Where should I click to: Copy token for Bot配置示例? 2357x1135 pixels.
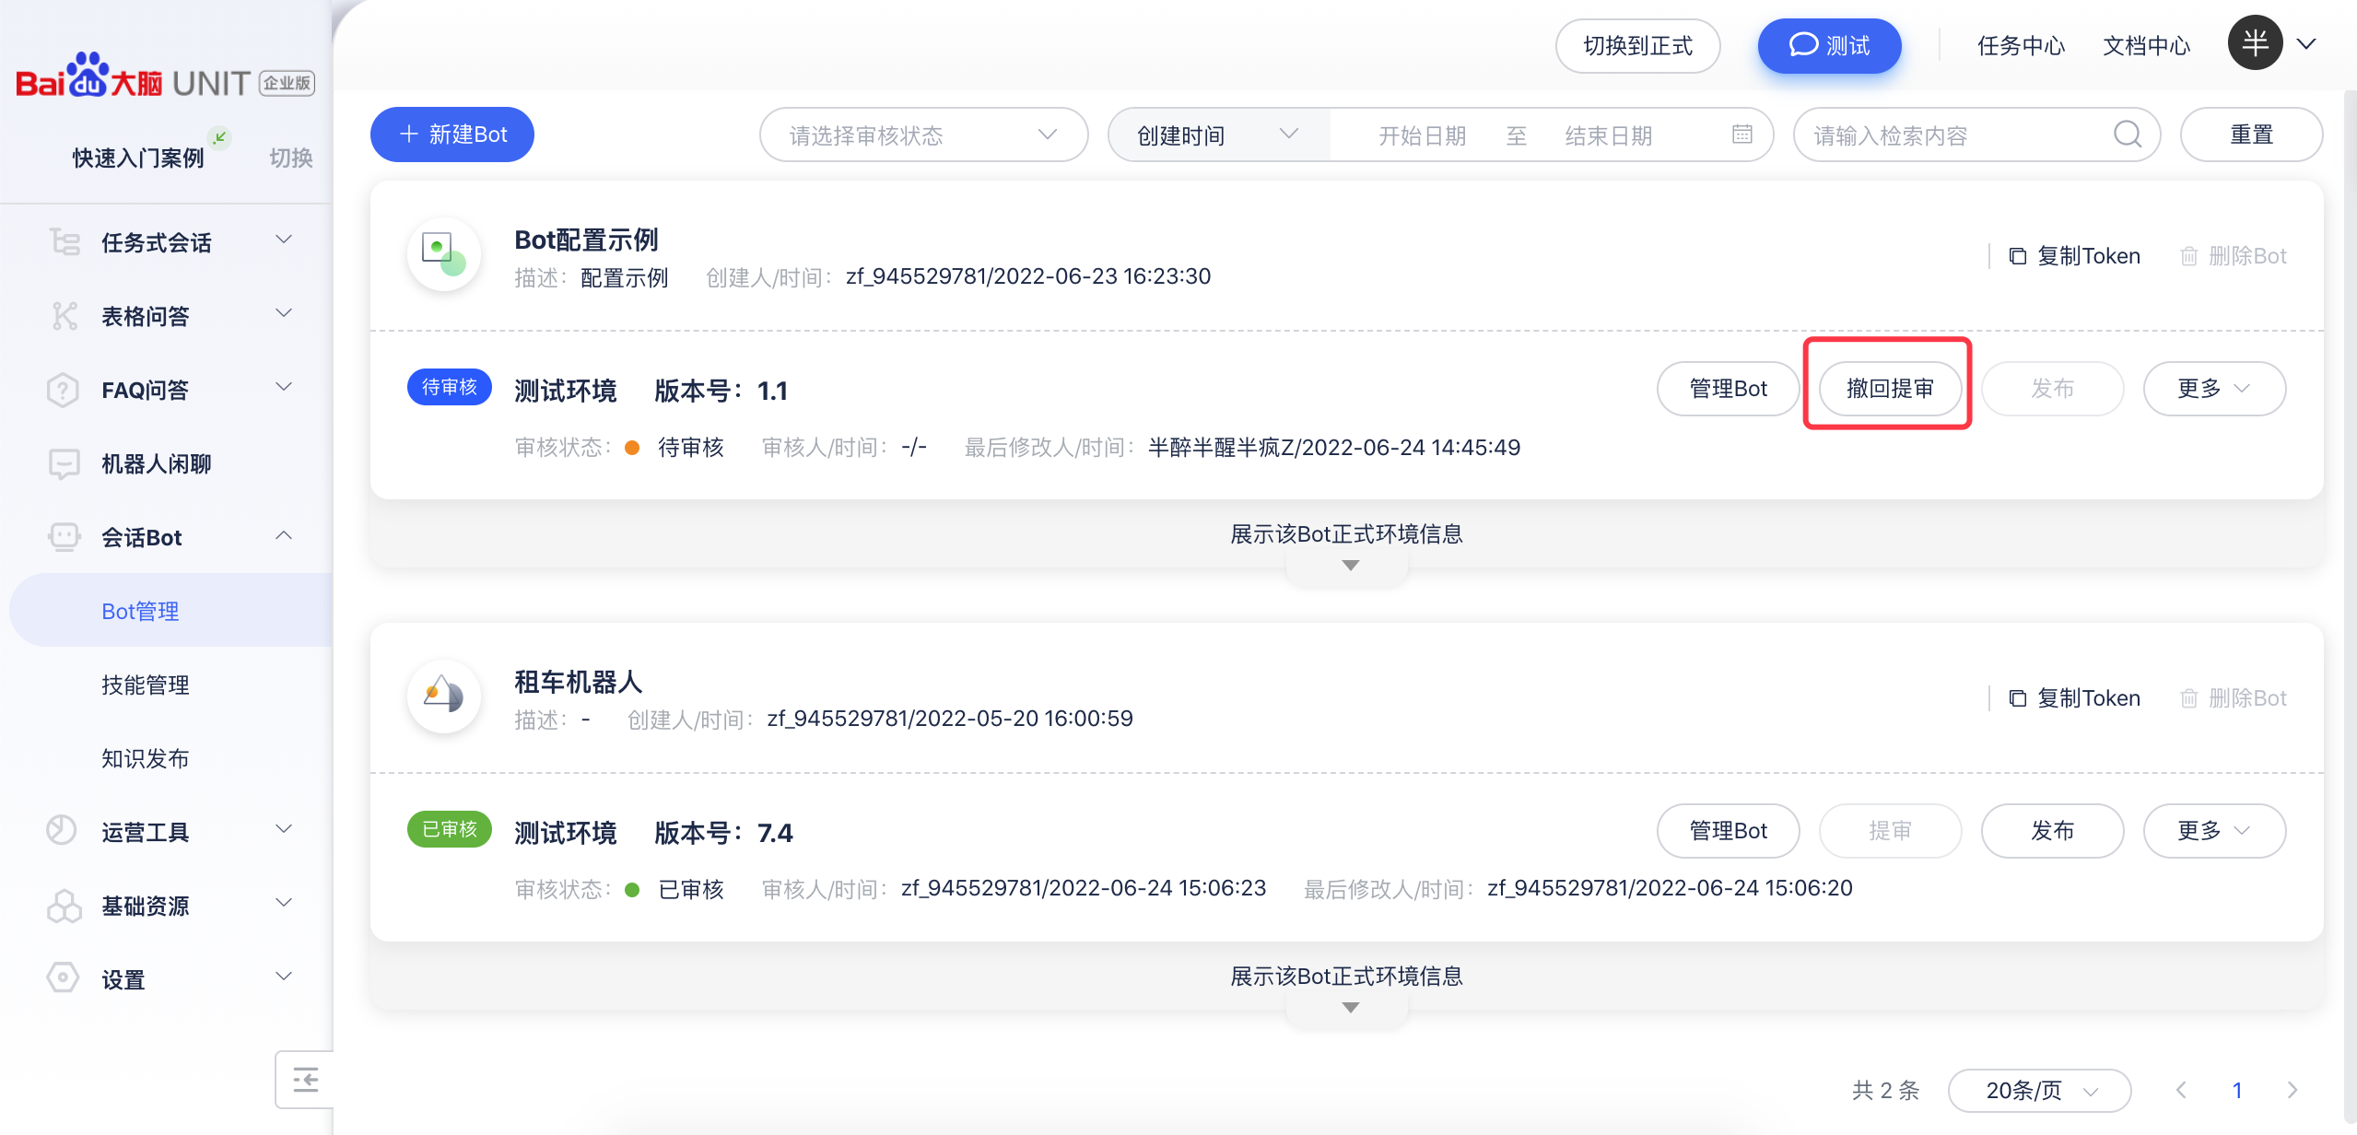[2075, 256]
